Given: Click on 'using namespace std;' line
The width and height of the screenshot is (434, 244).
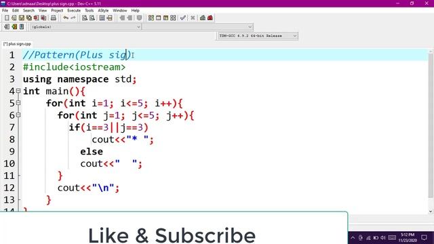Looking at the screenshot, I should tap(80, 79).
